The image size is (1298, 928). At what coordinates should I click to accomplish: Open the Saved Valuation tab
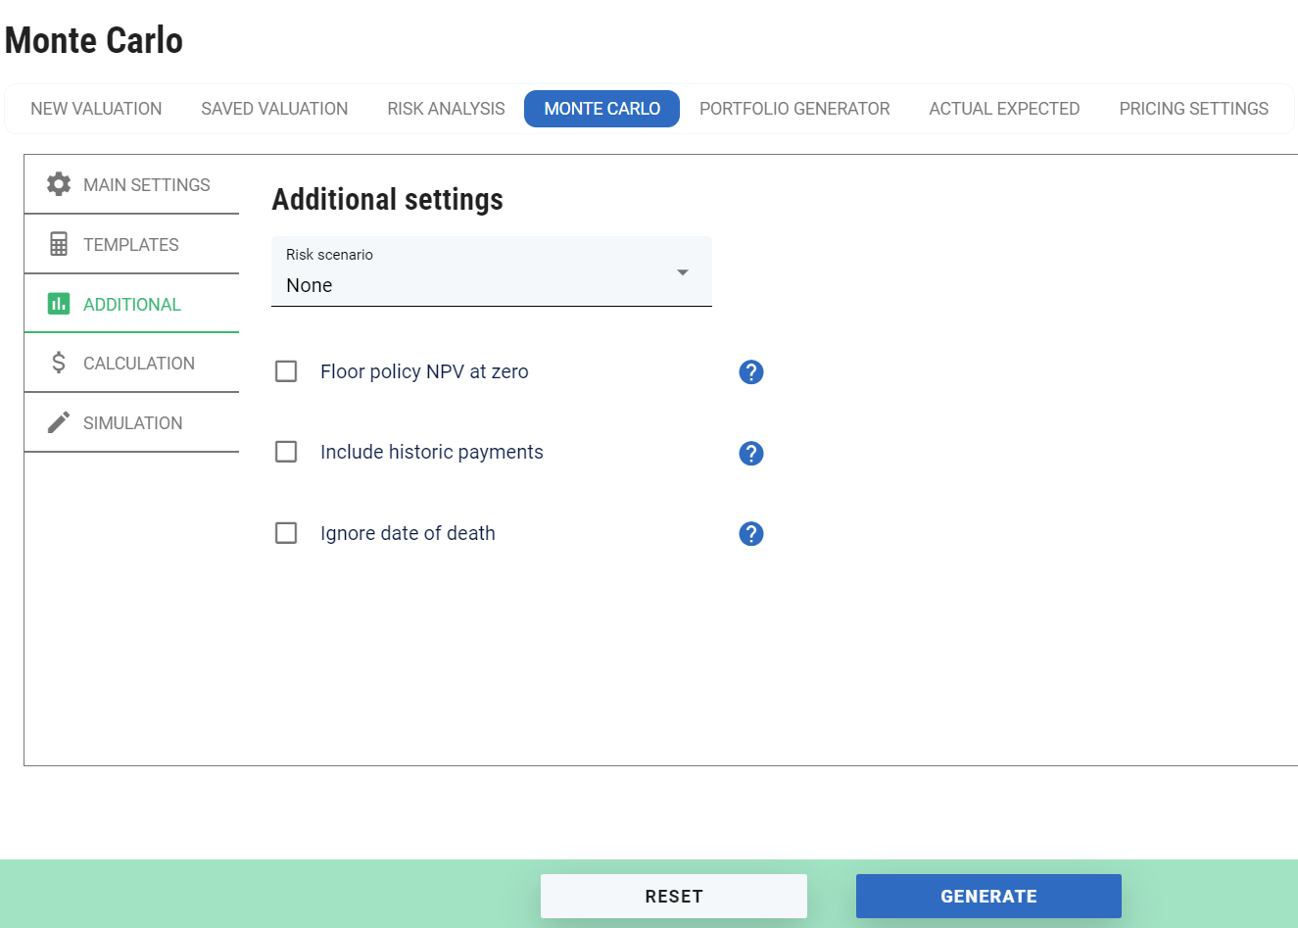coord(274,109)
